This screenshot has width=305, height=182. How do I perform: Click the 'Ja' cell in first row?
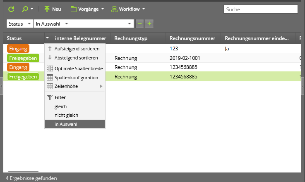227,49
